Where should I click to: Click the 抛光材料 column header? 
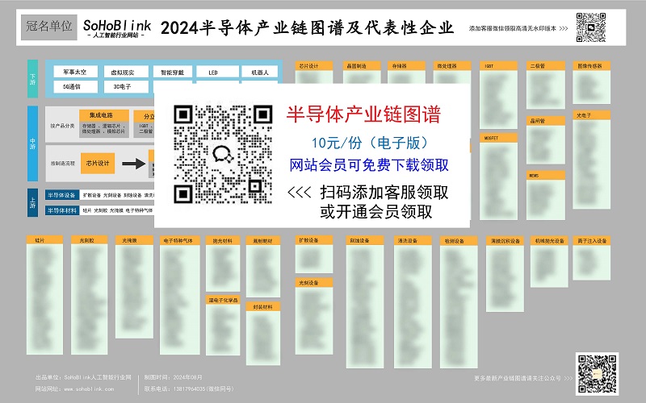pyautogui.click(x=223, y=240)
